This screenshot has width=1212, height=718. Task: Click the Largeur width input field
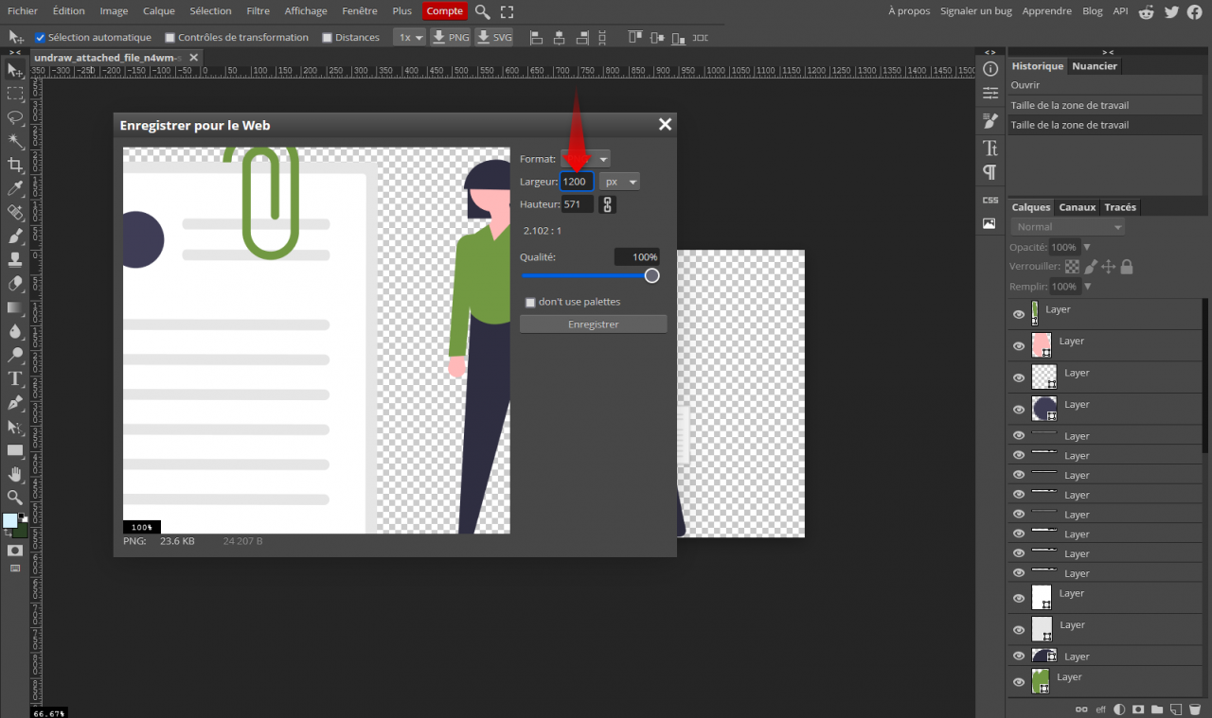point(576,182)
